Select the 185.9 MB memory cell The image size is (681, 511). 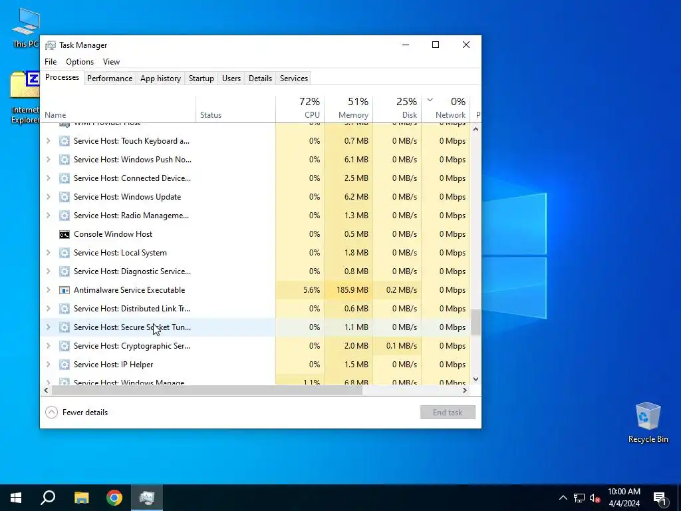(x=348, y=290)
